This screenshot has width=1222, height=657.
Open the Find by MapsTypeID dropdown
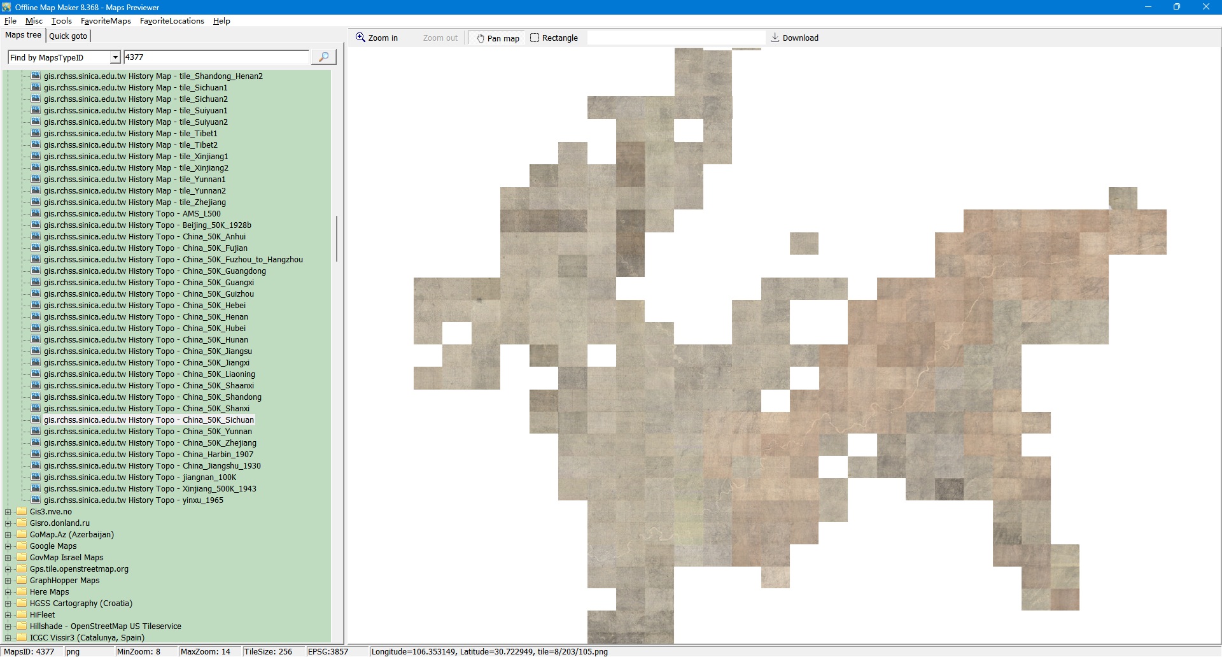point(115,57)
